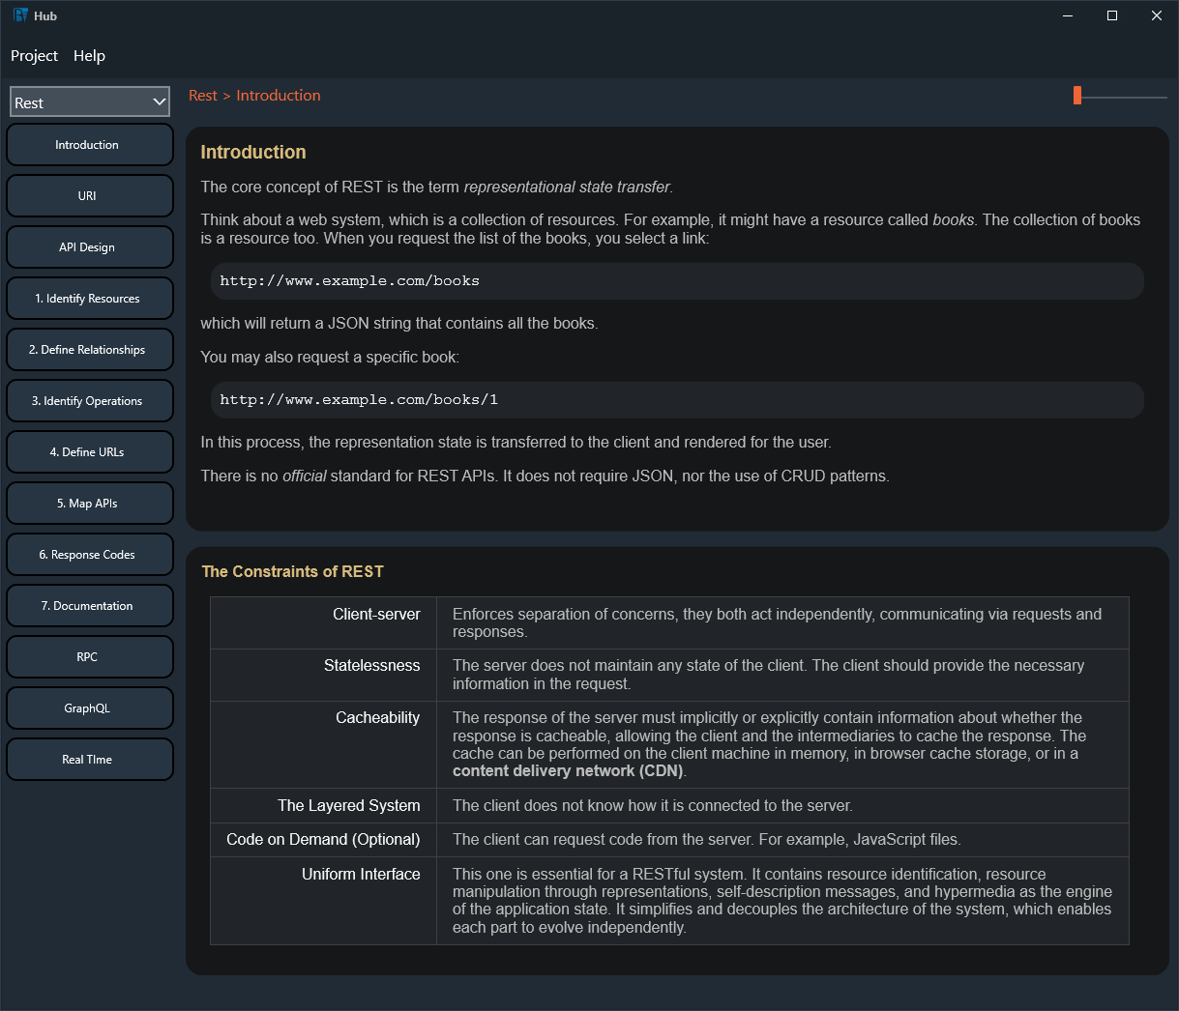Open the Introduction section button
The height and width of the screenshot is (1011, 1179).
(x=90, y=145)
